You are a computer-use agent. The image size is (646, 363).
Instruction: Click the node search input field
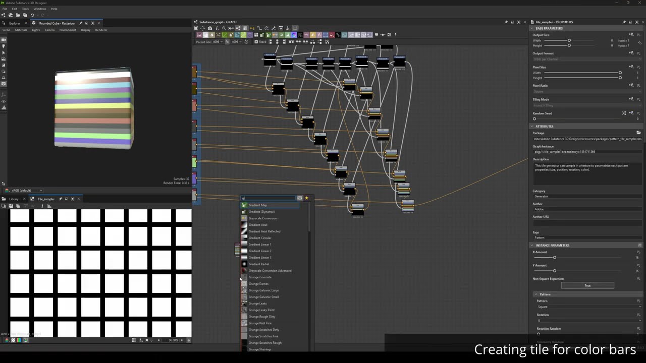pyautogui.click(x=268, y=198)
